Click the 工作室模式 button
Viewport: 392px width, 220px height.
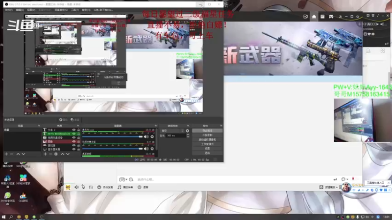(207, 144)
